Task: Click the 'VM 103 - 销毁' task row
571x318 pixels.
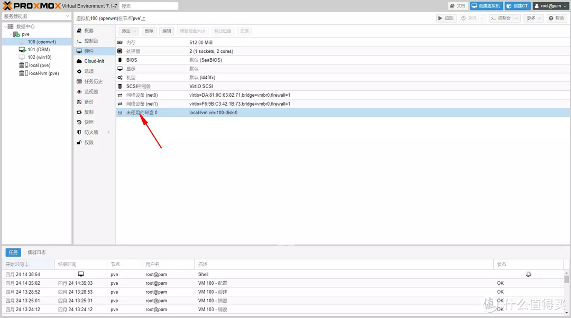Action: [x=284, y=309]
